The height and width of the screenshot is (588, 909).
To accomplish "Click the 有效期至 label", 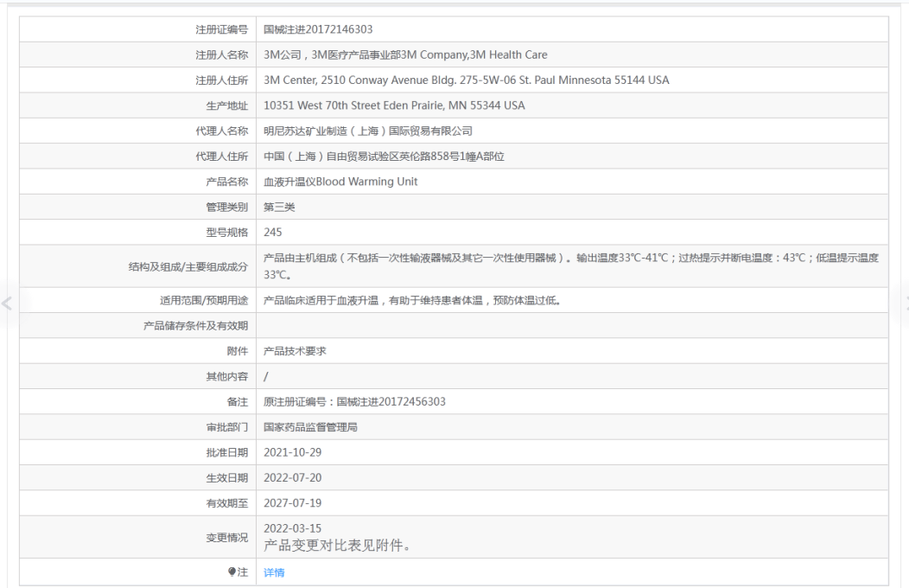I will (x=226, y=503).
